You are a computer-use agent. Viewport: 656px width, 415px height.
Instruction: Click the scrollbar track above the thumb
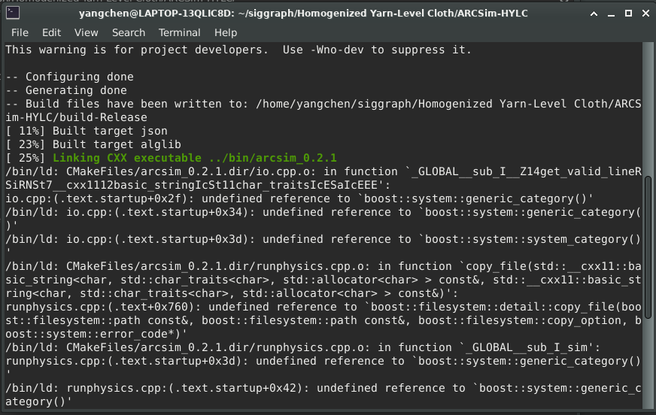tap(650, 113)
